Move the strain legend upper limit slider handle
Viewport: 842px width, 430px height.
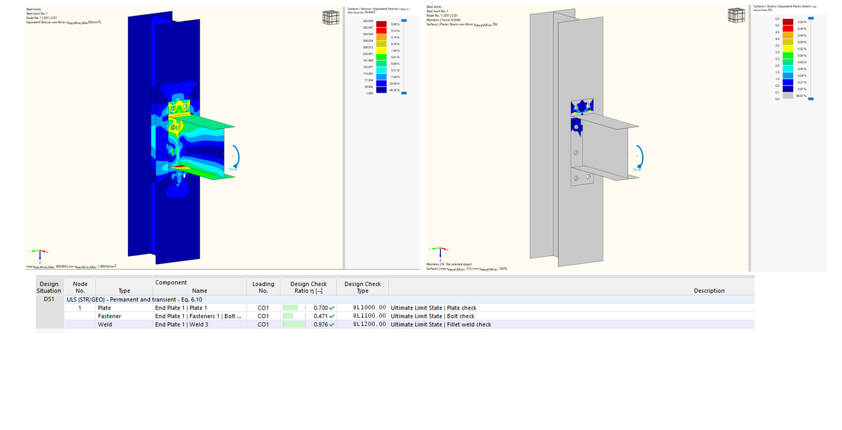[811, 18]
